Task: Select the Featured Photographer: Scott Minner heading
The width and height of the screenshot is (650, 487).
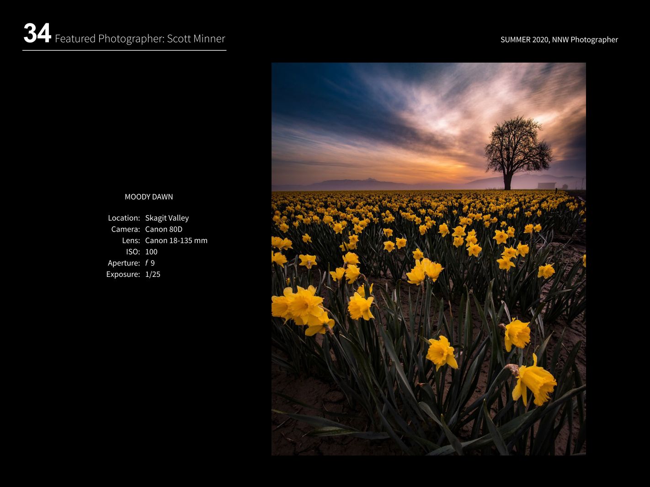Action: (x=140, y=39)
